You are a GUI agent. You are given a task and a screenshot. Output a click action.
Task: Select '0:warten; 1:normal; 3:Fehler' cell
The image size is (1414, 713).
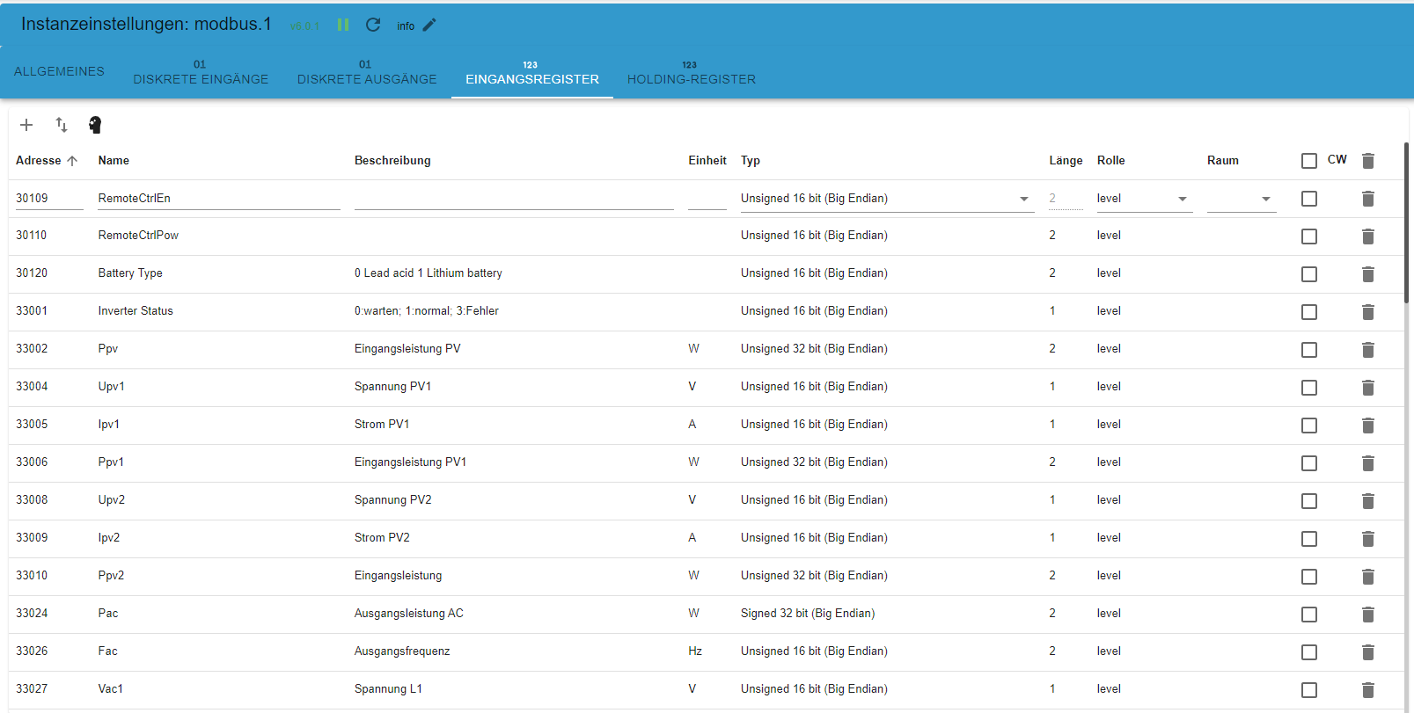(x=427, y=311)
